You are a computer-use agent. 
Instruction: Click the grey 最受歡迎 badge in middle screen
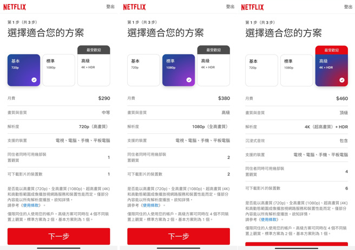coord(214,50)
